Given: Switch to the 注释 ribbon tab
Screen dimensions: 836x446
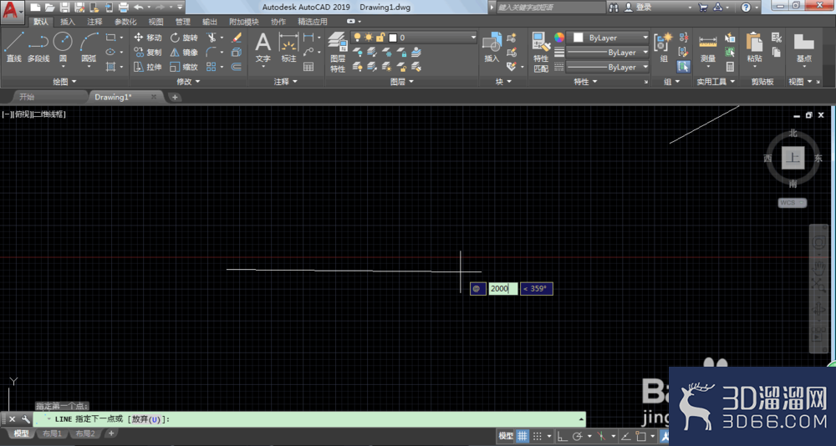Looking at the screenshot, I should tap(95, 22).
